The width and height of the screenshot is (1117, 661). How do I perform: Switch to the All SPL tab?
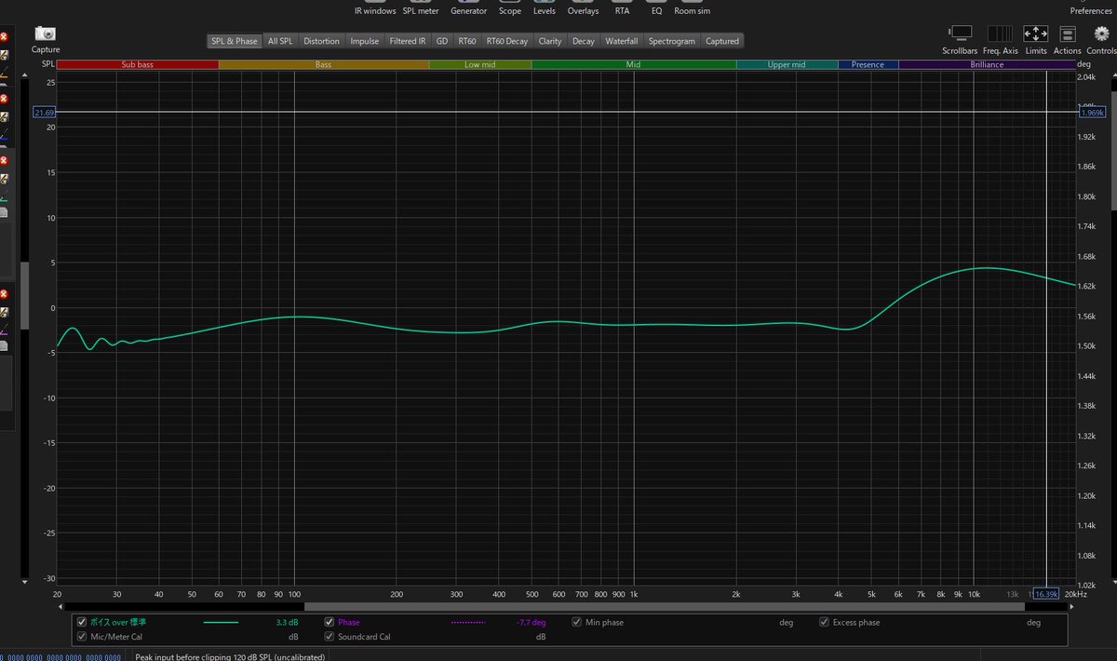pos(280,41)
